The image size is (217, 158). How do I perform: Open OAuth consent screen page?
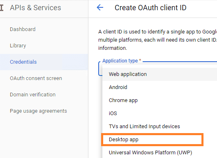[36, 78]
